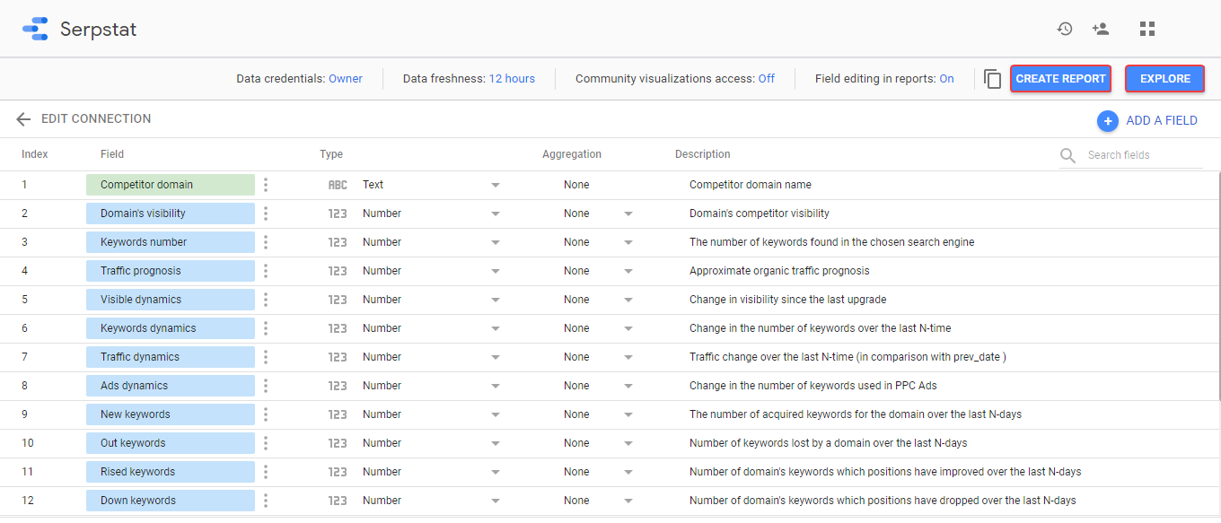This screenshot has height=523, width=1221.
Task: Open three-dot menu for Rised keywords
Action: pos(266,472)
